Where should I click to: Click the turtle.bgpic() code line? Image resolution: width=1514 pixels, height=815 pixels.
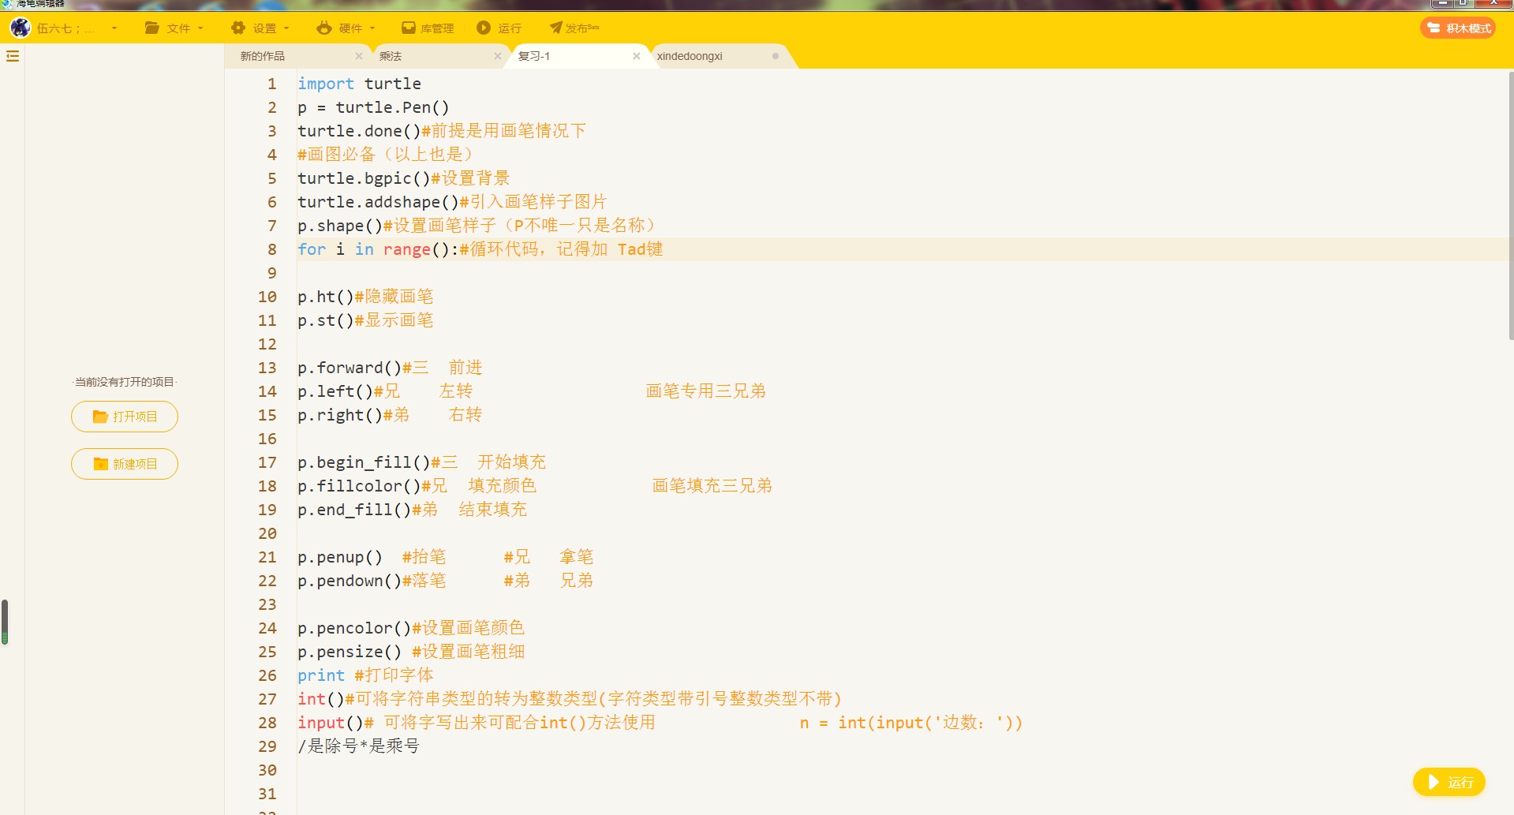pyautogui.click(x=404, y=178)
